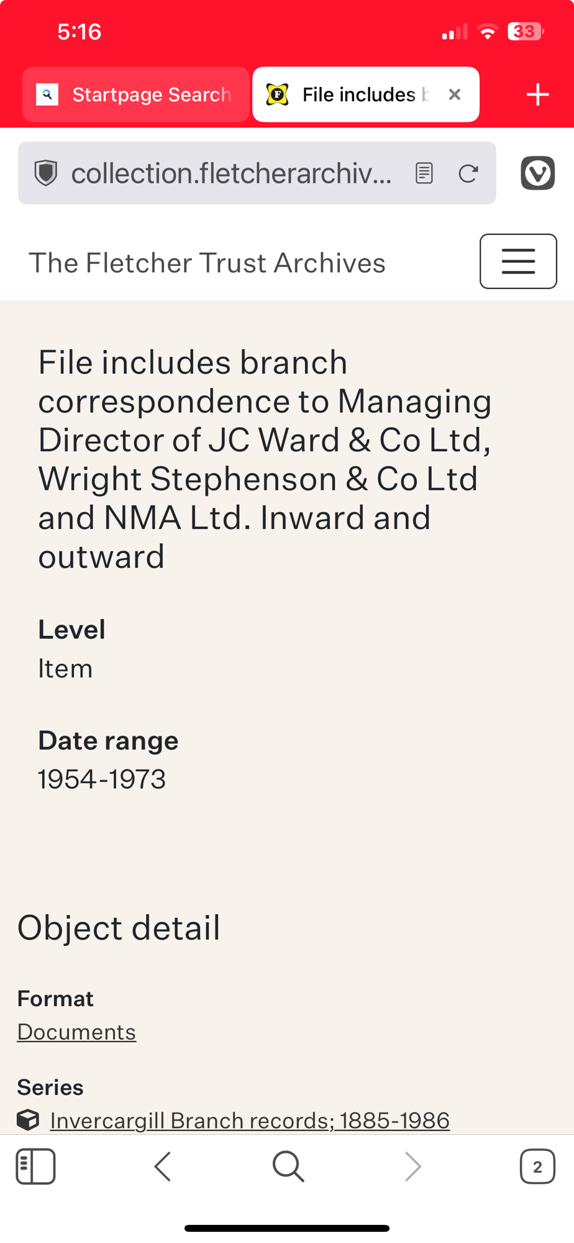Tap The Fletcher Trust Archives title
574x1243 pixels.
207,263
